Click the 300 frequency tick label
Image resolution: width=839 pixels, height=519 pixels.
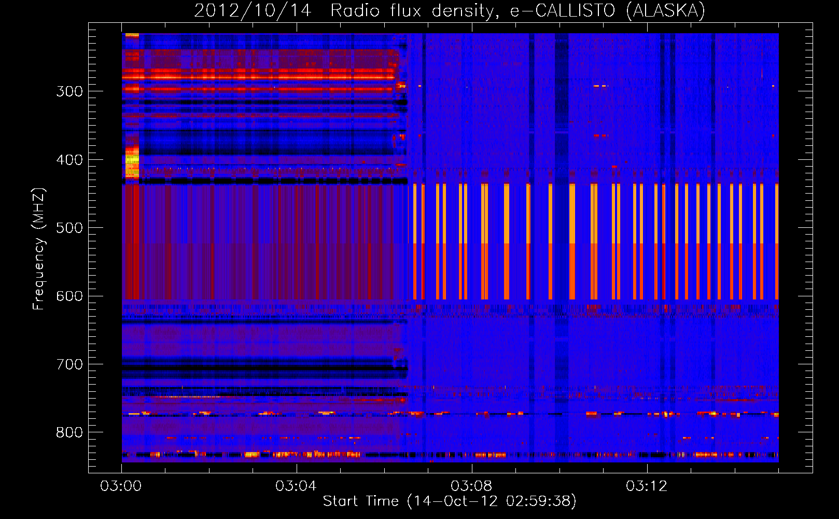click(69, 91)
